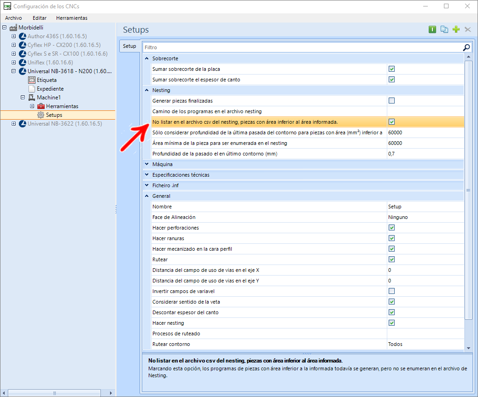Toggle Invertir campos de variavel checkbox
The image size is (478, 397).
pyautogui.click(x=391, y=291)
